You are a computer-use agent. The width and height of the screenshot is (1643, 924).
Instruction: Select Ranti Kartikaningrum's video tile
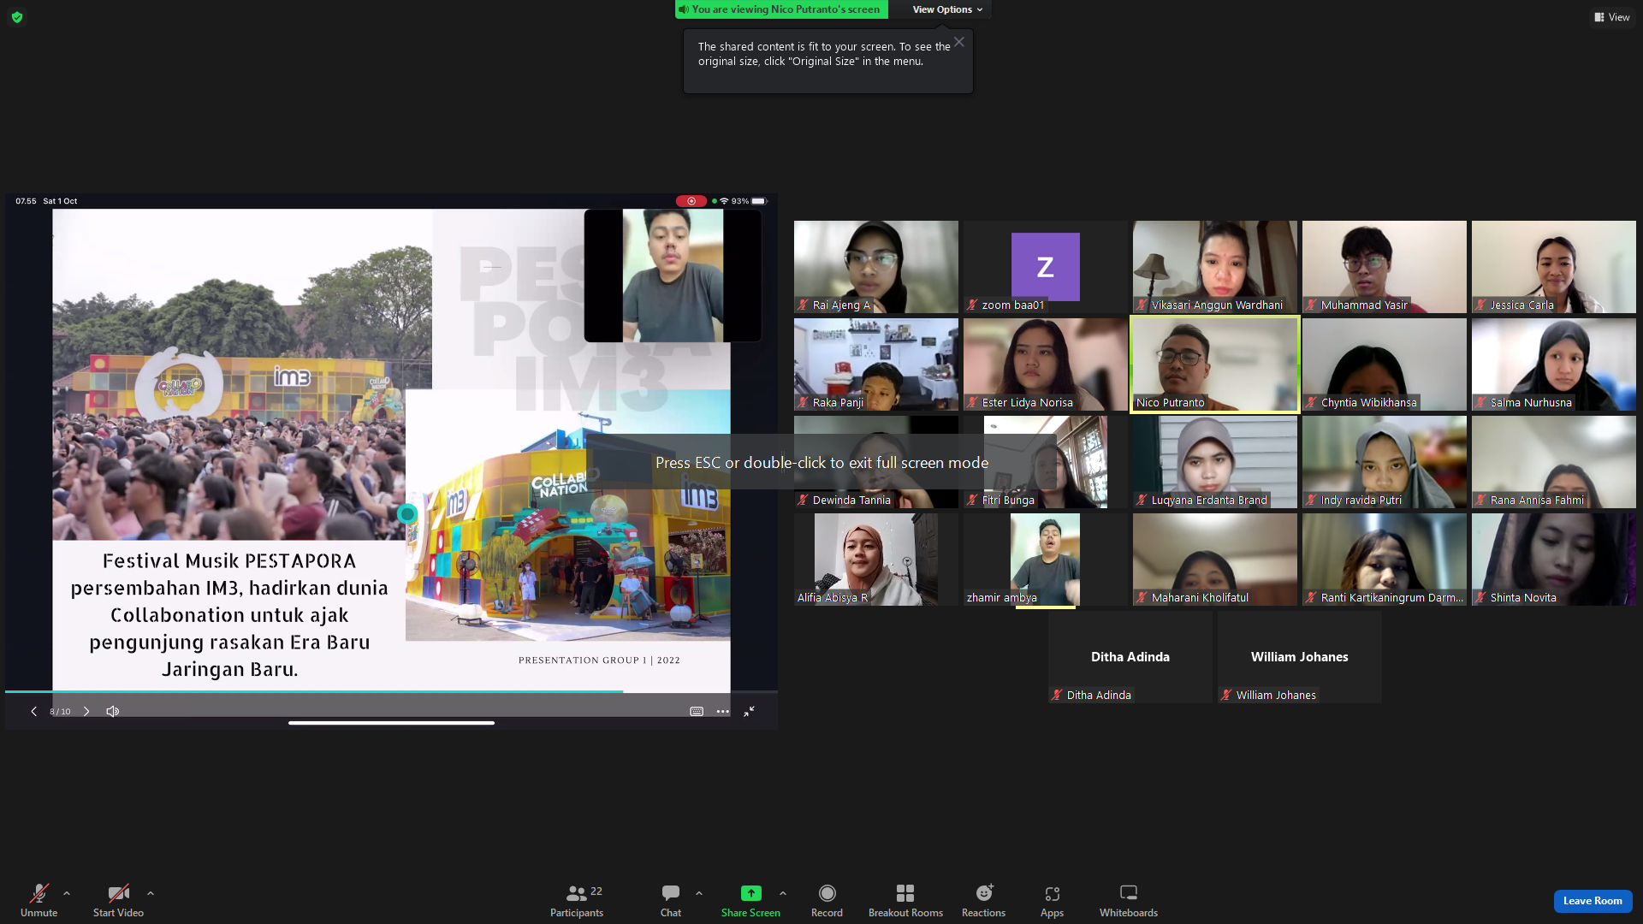[x=1385, y=560]
